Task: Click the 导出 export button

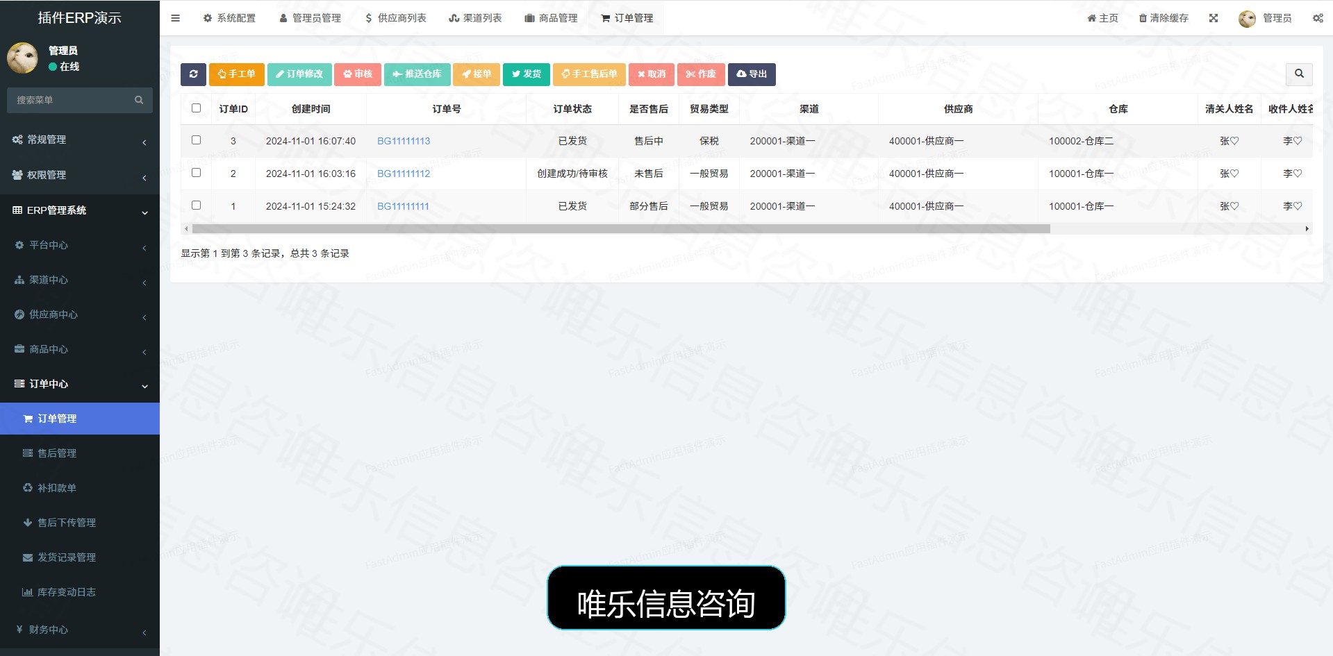Action: (x=752, y=74)
